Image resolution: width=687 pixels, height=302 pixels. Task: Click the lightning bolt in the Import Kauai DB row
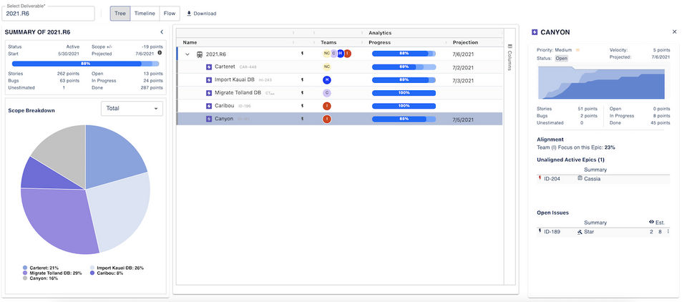tap(302, 80)
